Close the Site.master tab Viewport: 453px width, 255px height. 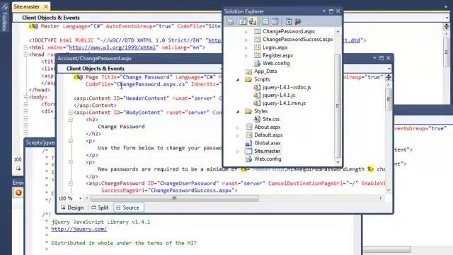pyautogui.click(x=46, y=6)
